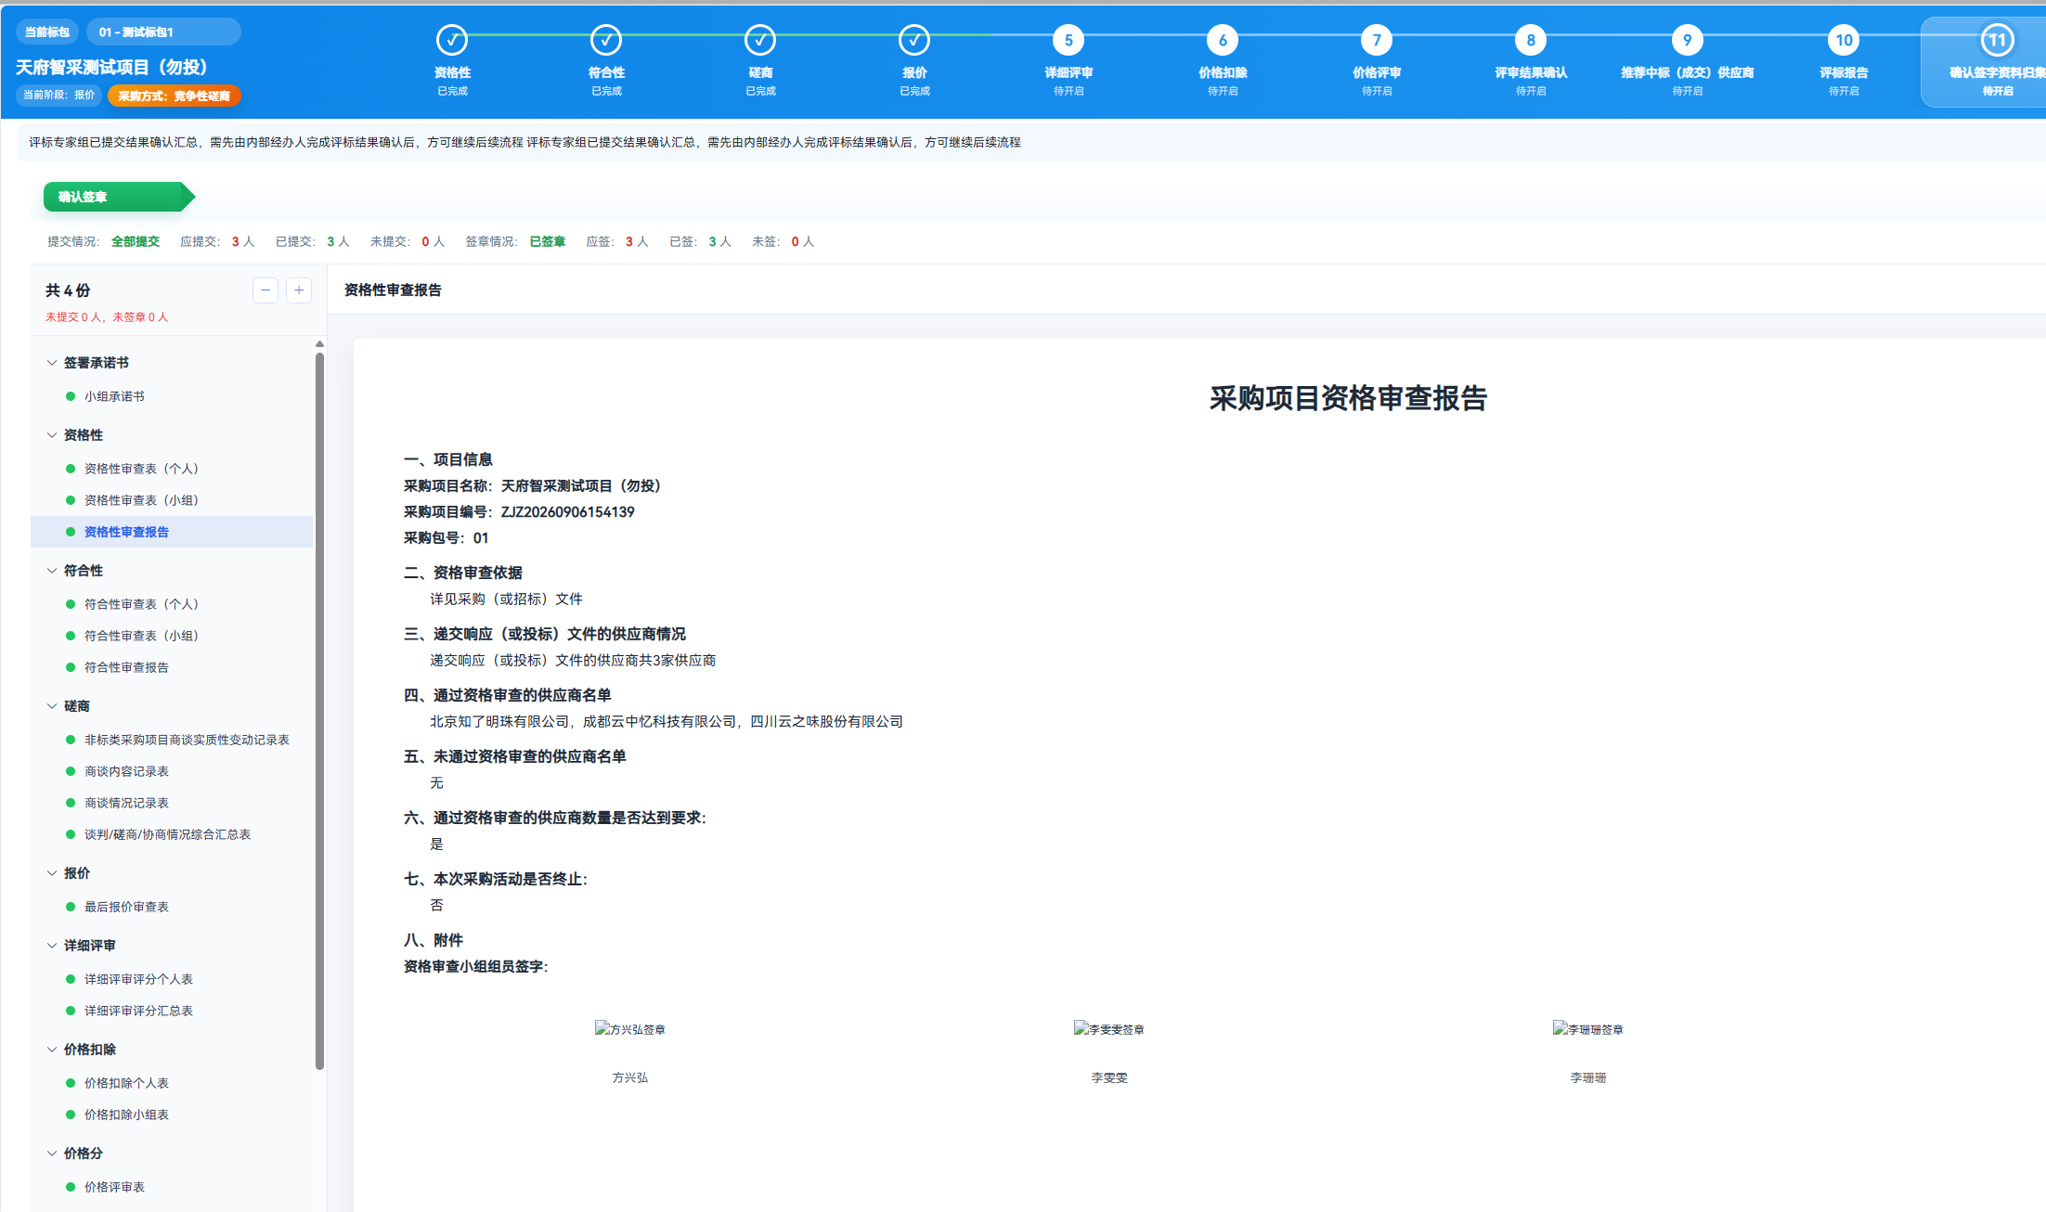2046x1212 pixels.
Task: Click the 磋商 completed step checkmark icon
Action: [760, 40]
